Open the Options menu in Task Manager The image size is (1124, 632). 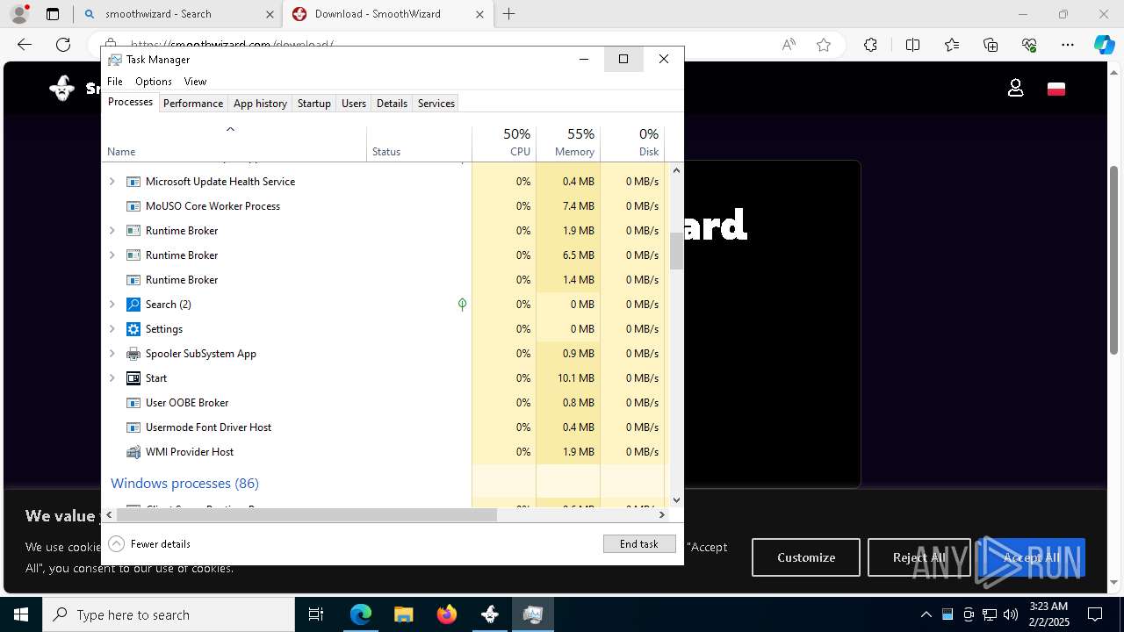click(x=154, y=82)
